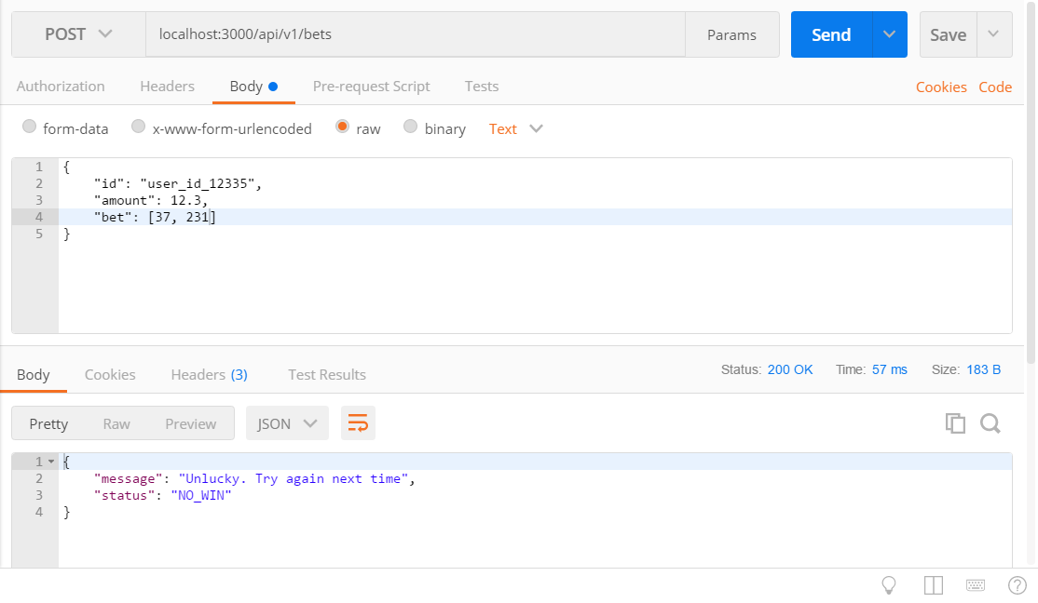The height and width of the screenshot is (603, 1038).
Task: Expand the Save button arrow menu
Action: [993, 34]
